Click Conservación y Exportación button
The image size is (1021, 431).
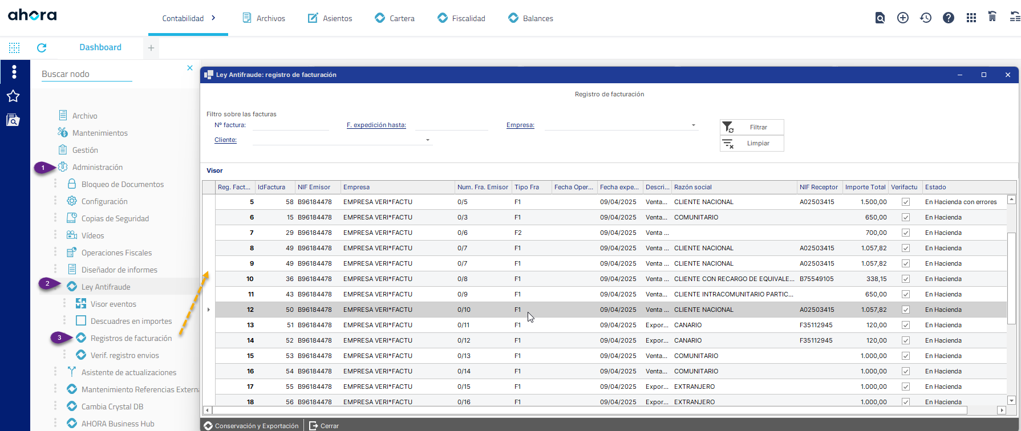252,426
